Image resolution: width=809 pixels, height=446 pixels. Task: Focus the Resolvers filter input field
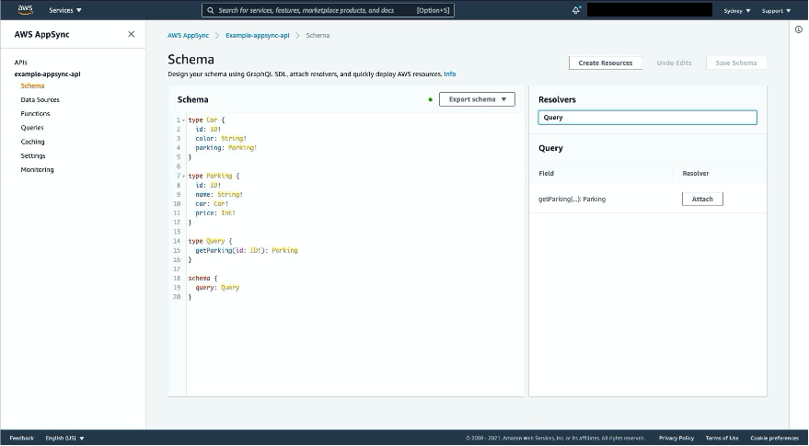tap(647, 118)
